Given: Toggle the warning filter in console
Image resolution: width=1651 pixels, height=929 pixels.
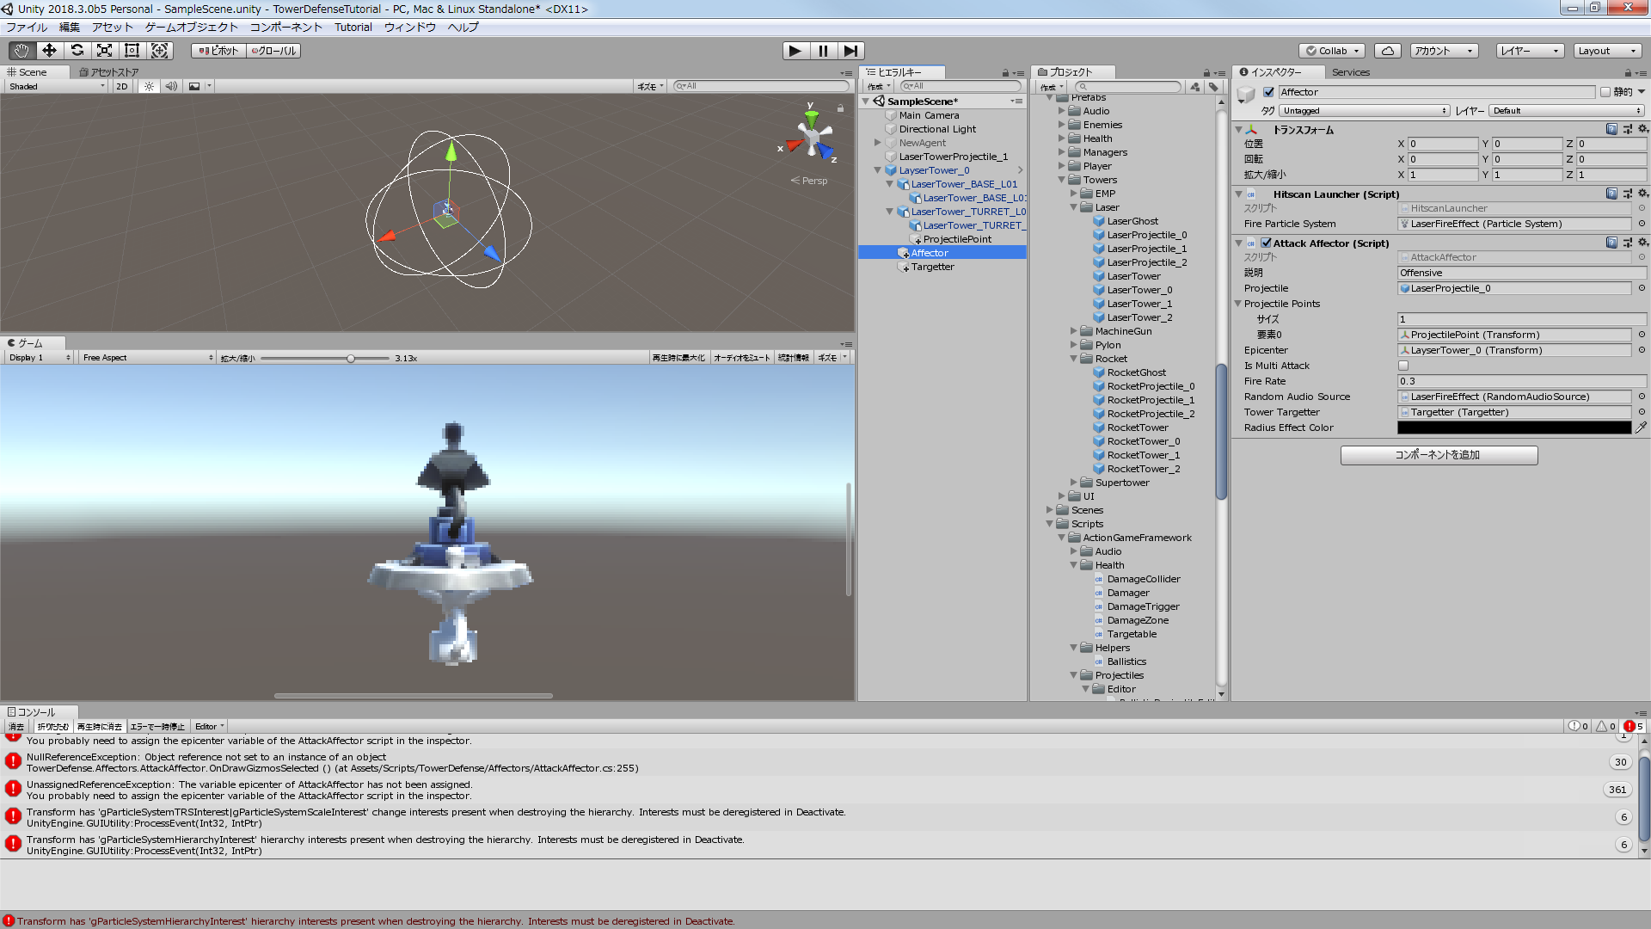Looking at the screenshot, I should coord(1606,726).
